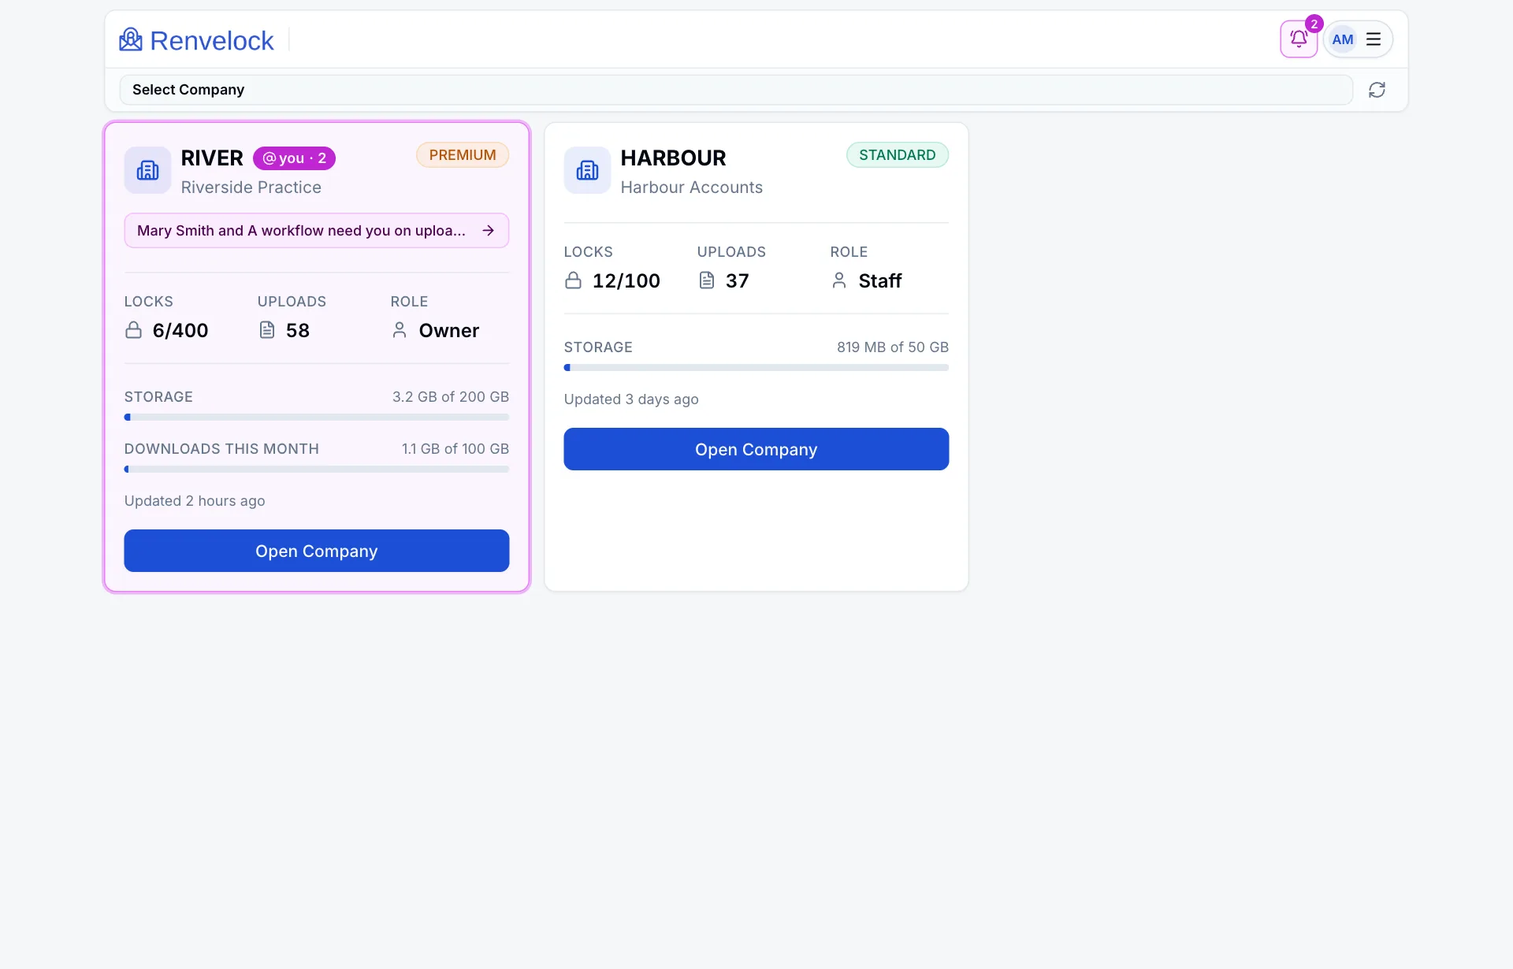This screenshot has width=1513, height=969.
Task: Click the Harbour Accounts subtitle
Action: point(692,187)
